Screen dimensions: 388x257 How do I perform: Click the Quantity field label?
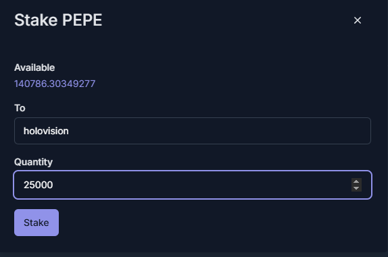33,162
